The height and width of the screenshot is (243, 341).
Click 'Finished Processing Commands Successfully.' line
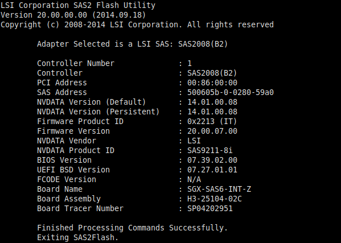pyautogui.click(x=132, y=228)
